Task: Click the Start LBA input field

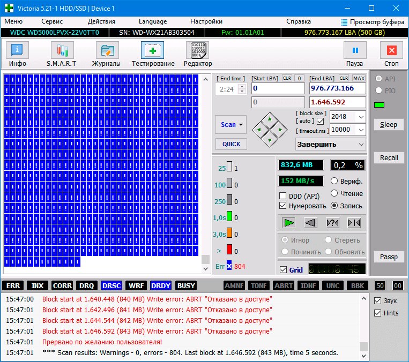Action: [278, 88]
